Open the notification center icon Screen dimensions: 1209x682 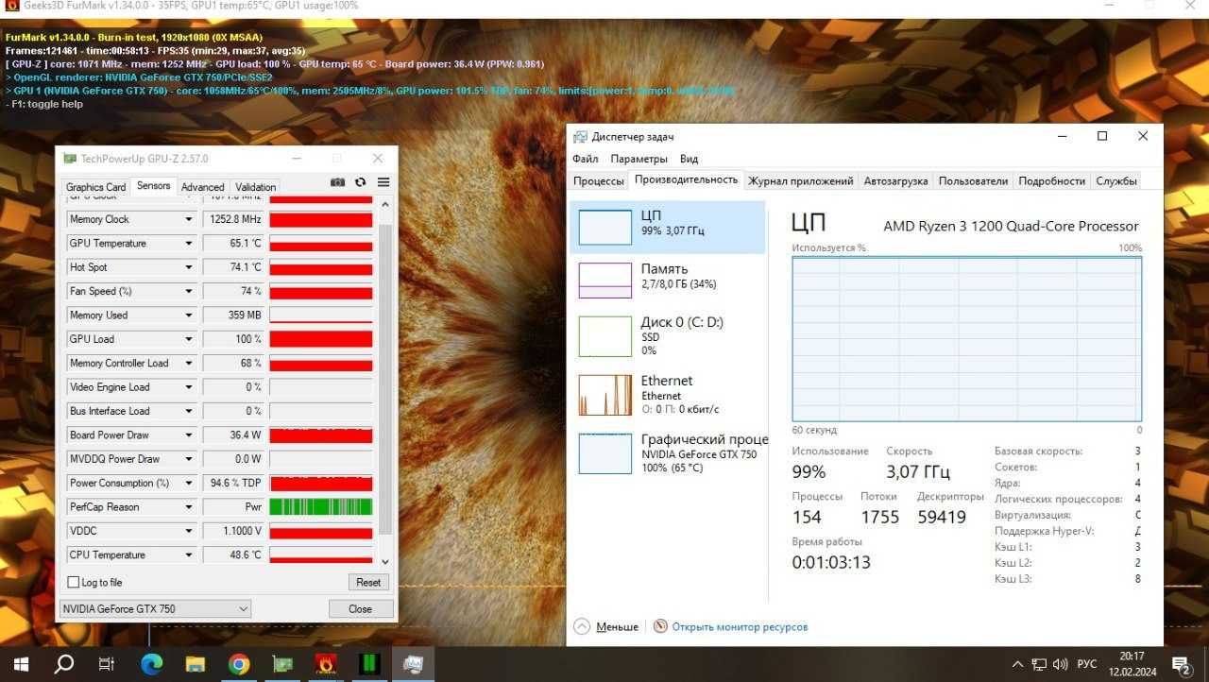(1181, 664)
